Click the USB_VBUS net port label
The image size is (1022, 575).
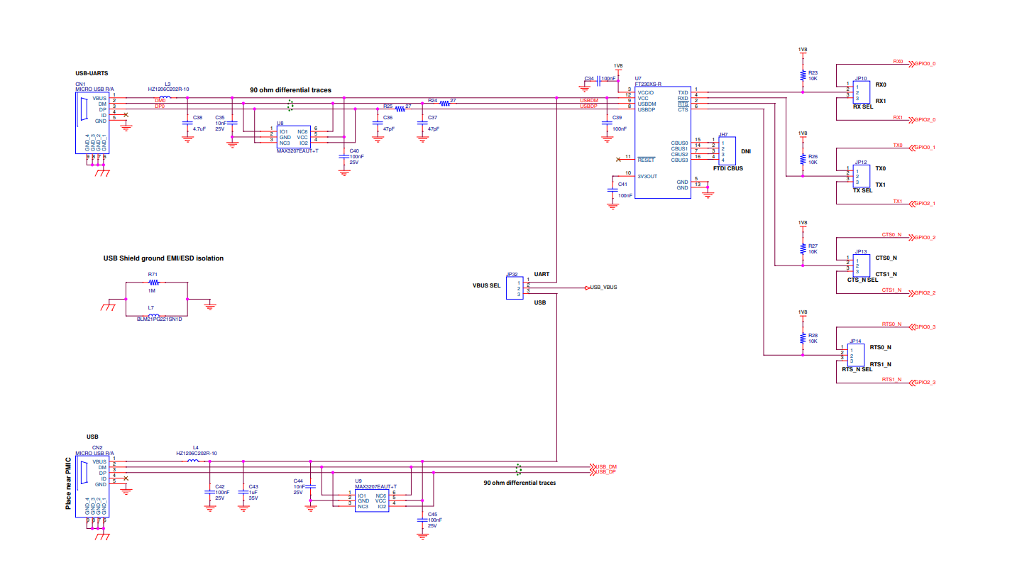point(600,287)
